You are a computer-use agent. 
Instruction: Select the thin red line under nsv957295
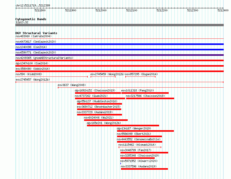tap(140, 76)
